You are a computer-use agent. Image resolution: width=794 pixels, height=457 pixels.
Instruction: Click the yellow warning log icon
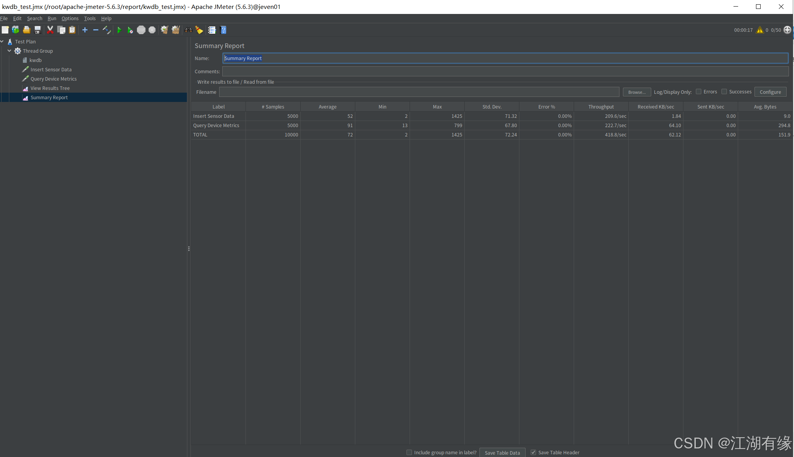coord(759,30)
